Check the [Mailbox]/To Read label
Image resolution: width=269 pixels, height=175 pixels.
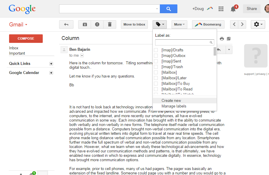[x=156, y=89]
